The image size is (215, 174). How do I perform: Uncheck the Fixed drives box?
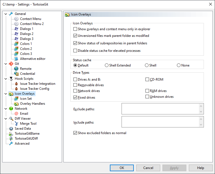click(x=75, y=97)
